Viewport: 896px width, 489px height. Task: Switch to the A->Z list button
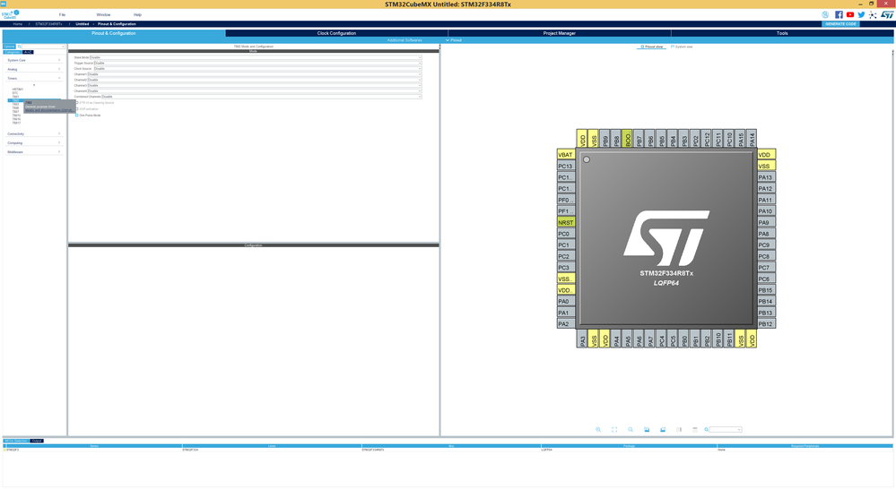[x=28, y=52]
